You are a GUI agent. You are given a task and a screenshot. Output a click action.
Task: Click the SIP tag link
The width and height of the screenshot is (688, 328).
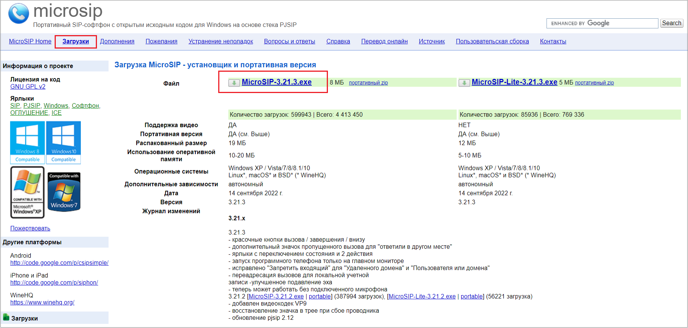click(x=15, y=106)
